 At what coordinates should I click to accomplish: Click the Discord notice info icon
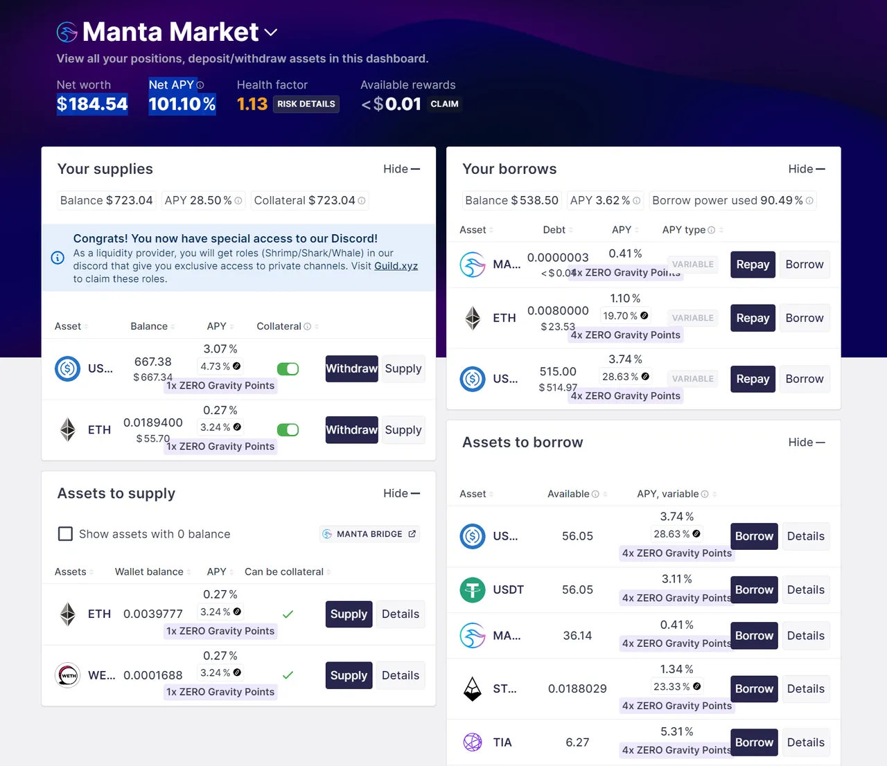point(58,258)
